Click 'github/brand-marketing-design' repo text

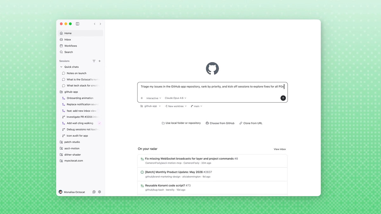click(x=163, y=177)
